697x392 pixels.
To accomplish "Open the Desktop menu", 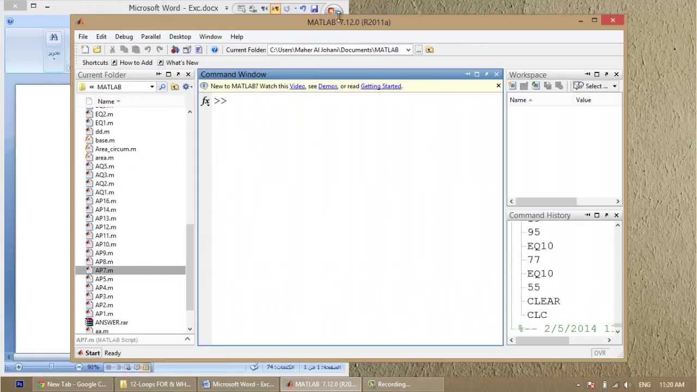I will pos(180,36).
